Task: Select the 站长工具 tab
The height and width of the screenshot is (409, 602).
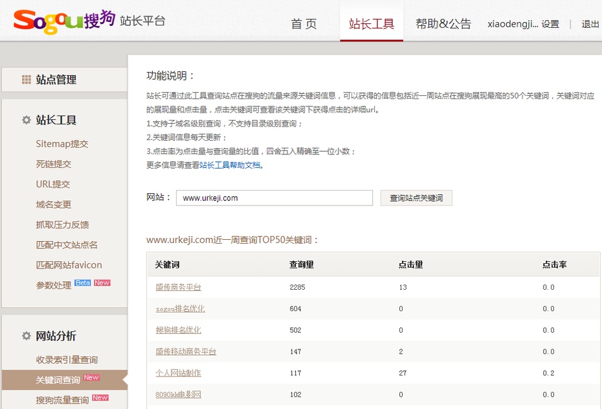Action: coord(371,23)
